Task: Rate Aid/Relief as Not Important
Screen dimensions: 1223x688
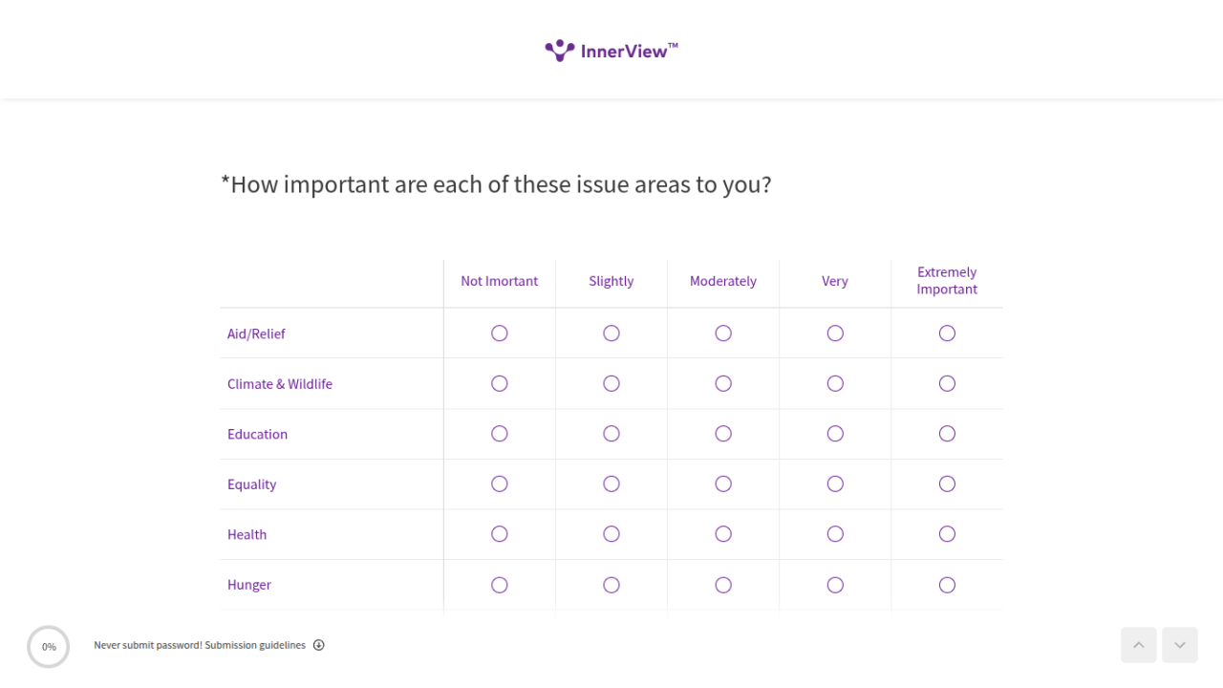Action: coord(500,333)
